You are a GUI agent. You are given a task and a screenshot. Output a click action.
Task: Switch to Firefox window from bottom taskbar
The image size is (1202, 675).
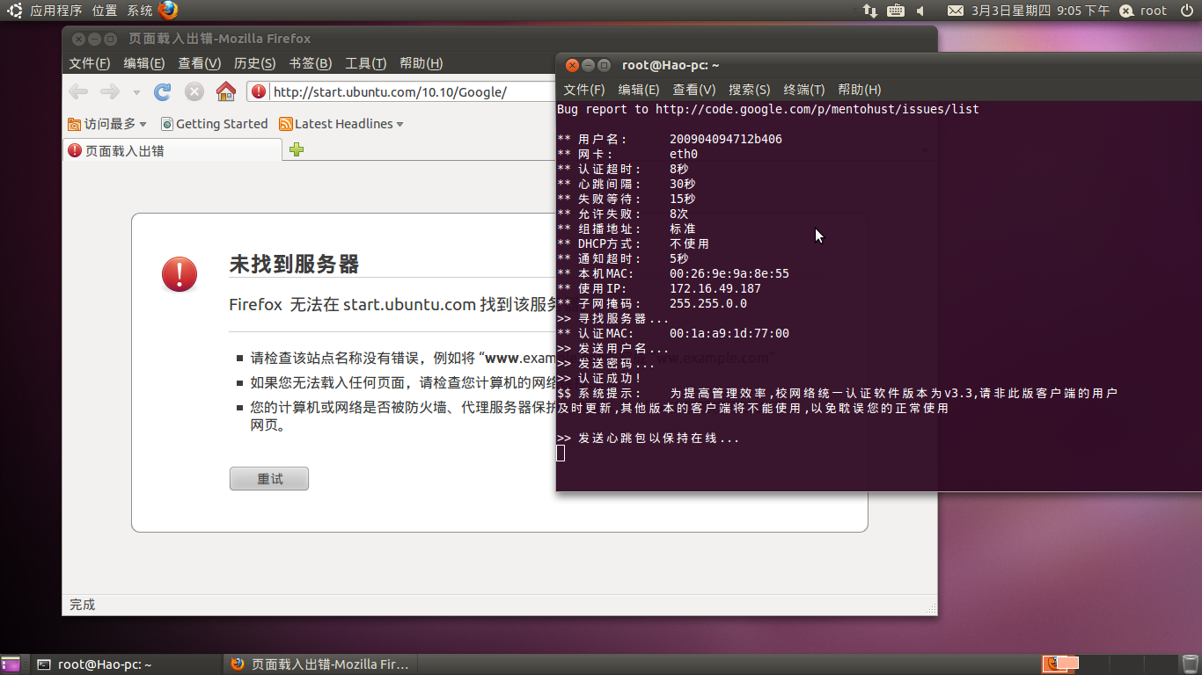click(x=319, y=664)
